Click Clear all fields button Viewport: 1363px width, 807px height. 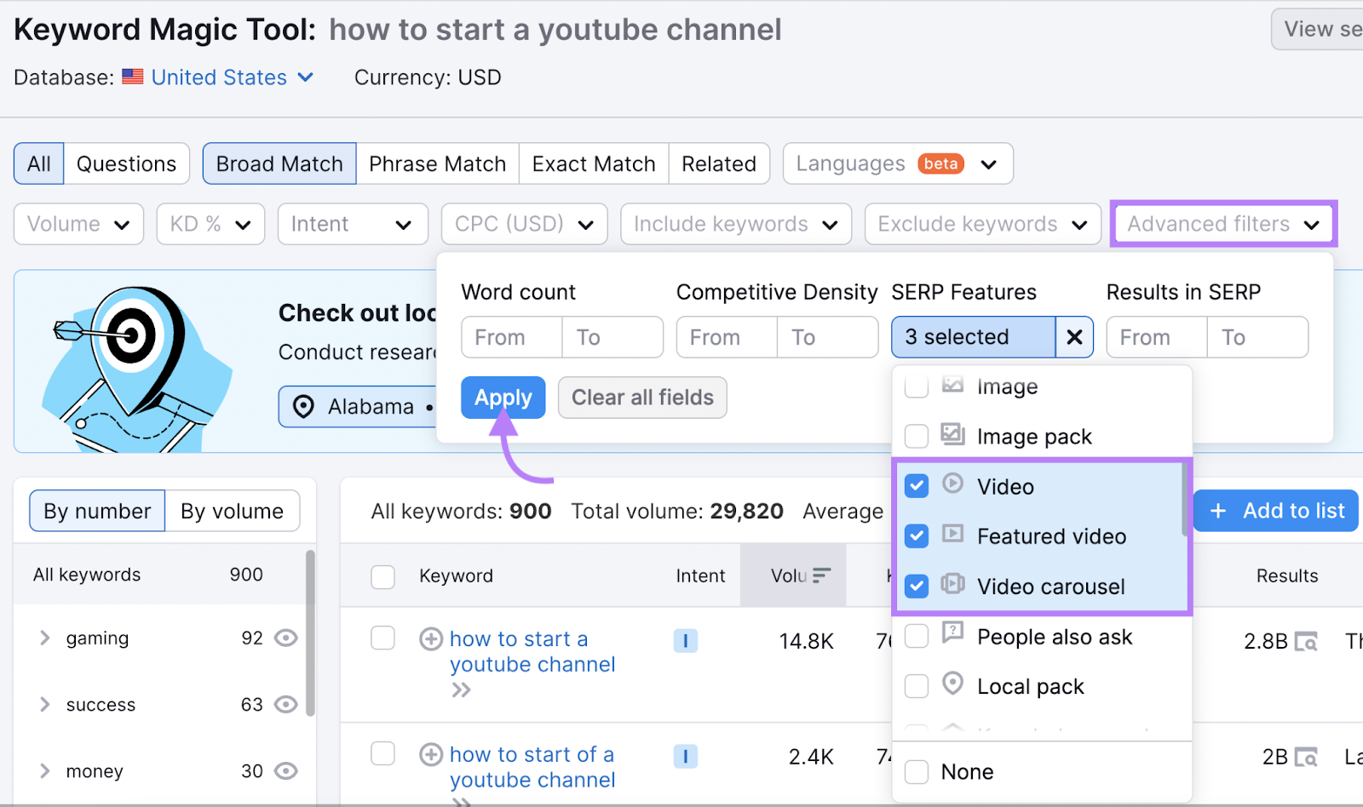[642, 398]
